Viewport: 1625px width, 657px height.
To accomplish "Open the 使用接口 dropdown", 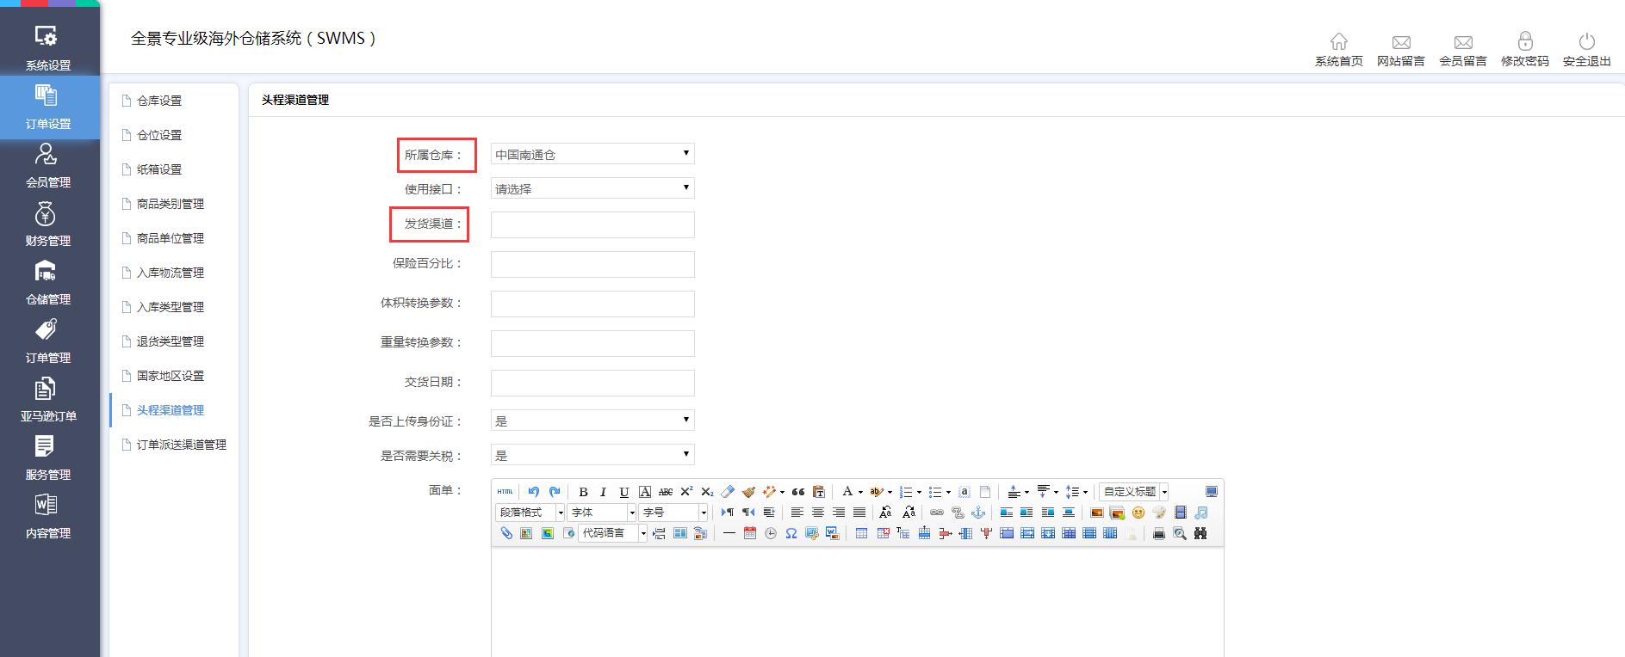I will (592, 188).
